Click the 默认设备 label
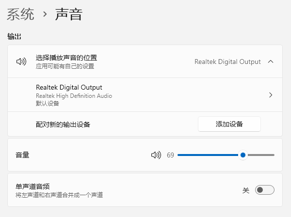 tap(48, 103)
